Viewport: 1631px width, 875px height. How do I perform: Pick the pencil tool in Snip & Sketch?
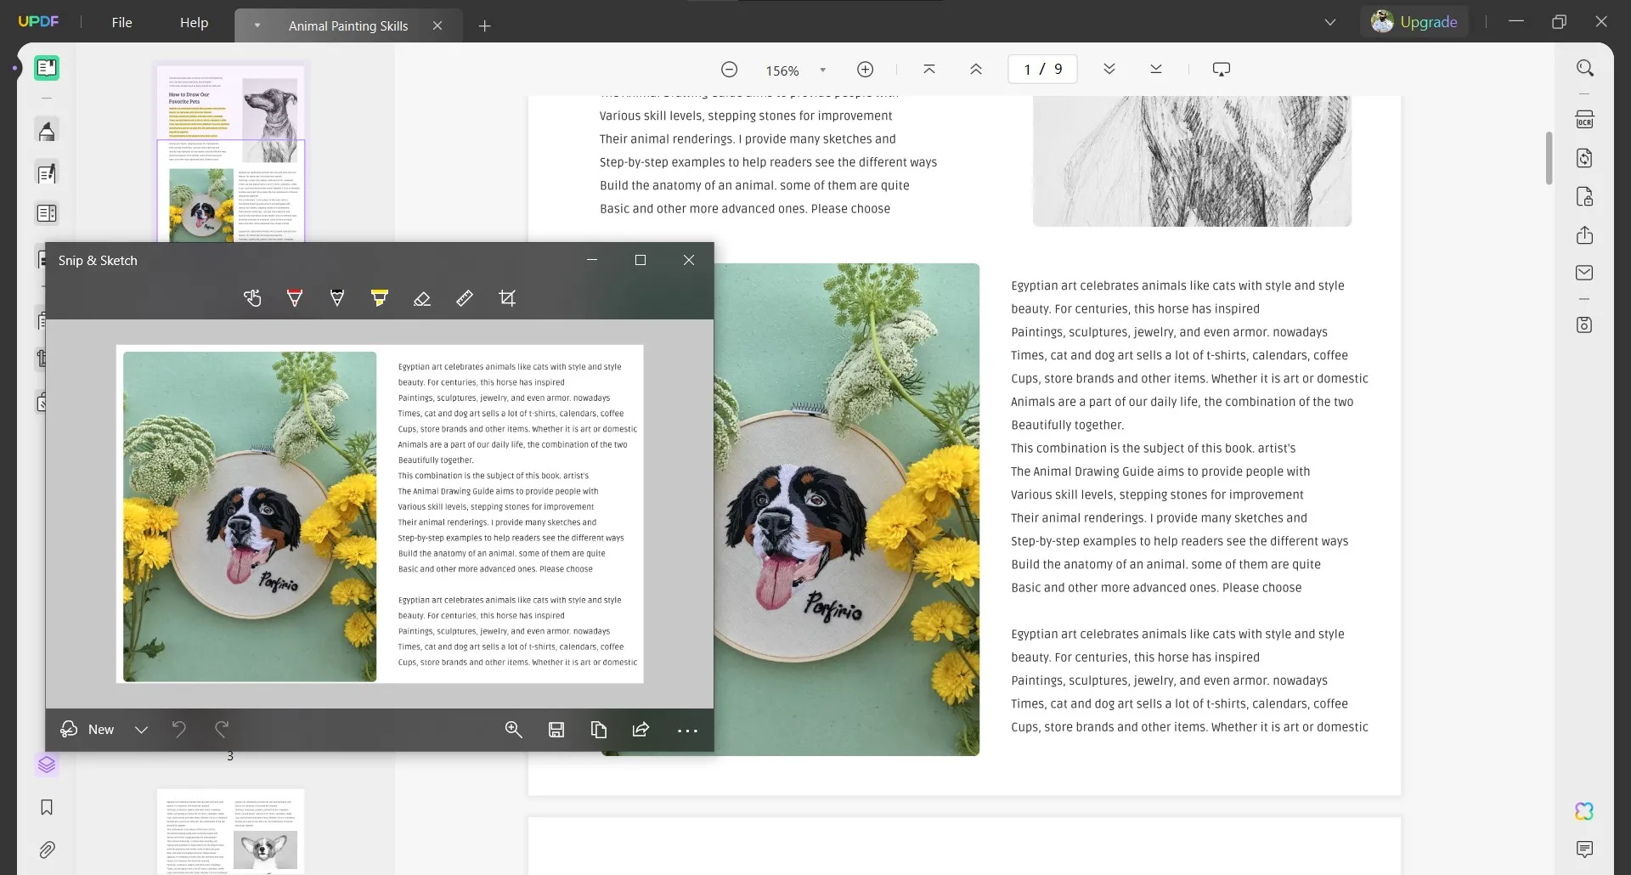pos(337,297)
